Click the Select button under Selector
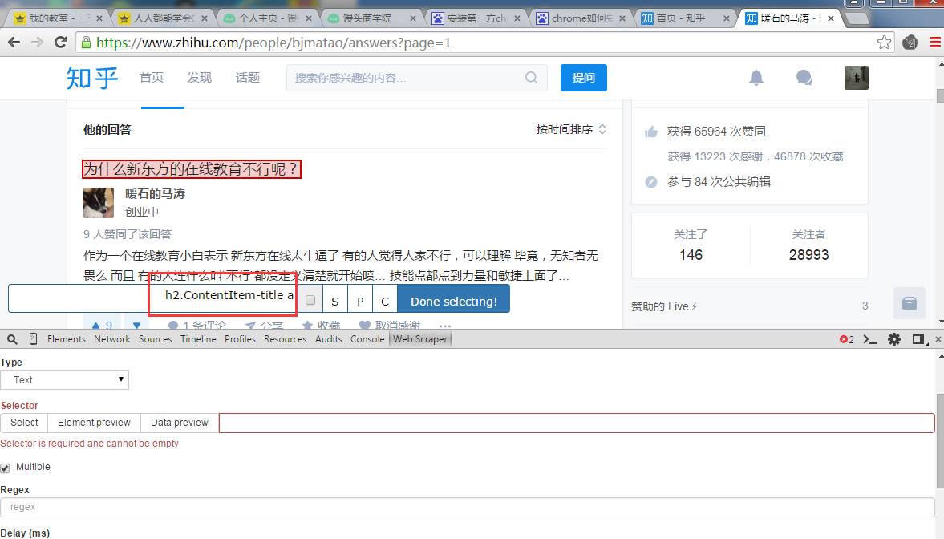This screenshot has width=944, height=539. coord(24,423)
